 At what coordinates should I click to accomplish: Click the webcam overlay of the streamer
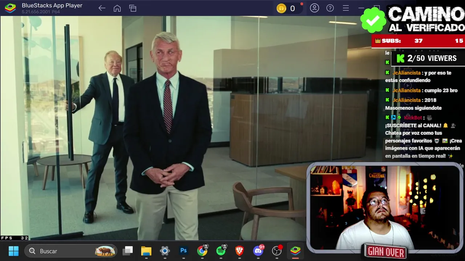(385, 207)
